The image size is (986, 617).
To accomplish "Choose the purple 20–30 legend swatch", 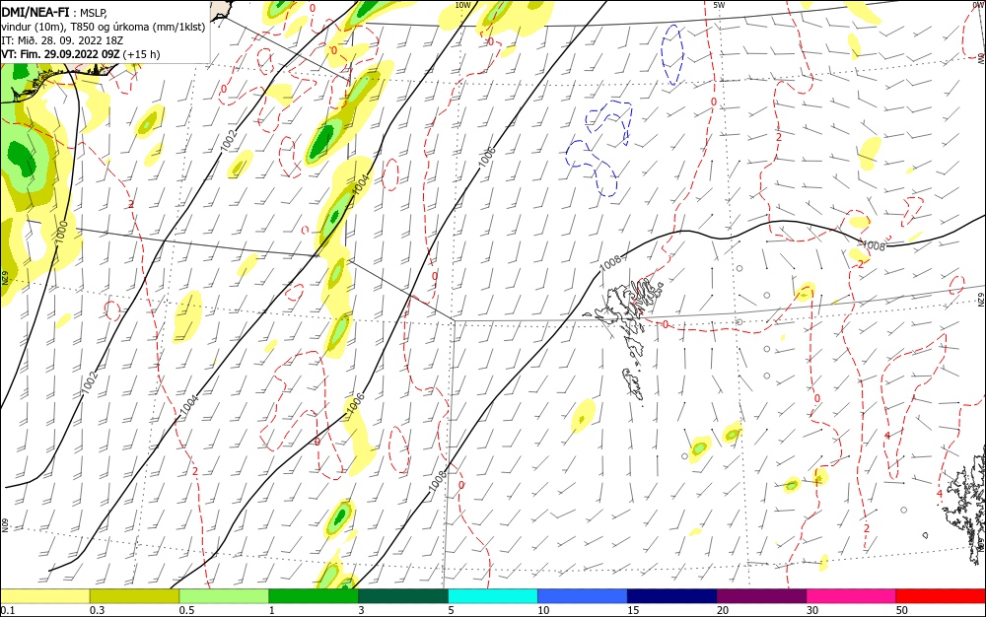I will click(761, 595).
